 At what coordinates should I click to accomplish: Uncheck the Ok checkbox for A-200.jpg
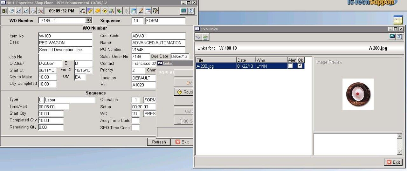pyautogui.click(x=300, y=66)
